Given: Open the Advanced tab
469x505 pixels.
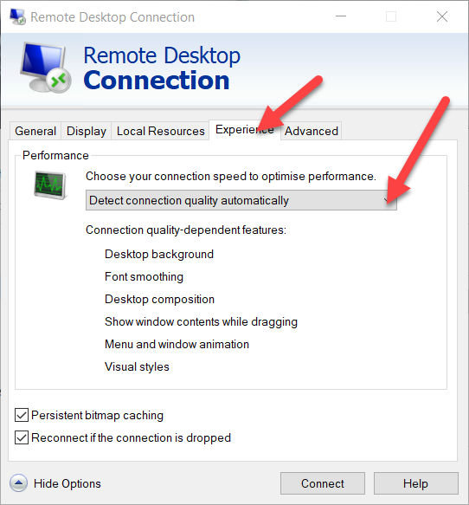Looking at the screenshot, I should click(311, 131).
